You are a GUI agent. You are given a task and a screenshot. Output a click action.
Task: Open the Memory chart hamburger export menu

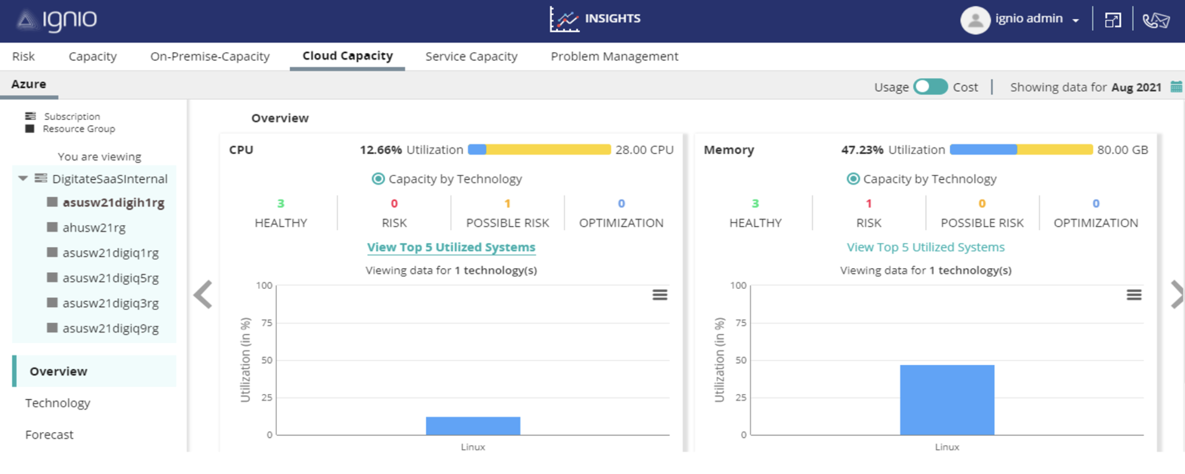coord(1134,294)
